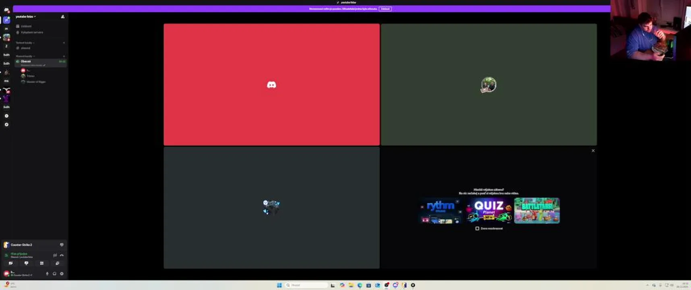This screenshot has width=691, height=290.
Task: Focus the red Discord logo video tile
Action: (271, 85)
